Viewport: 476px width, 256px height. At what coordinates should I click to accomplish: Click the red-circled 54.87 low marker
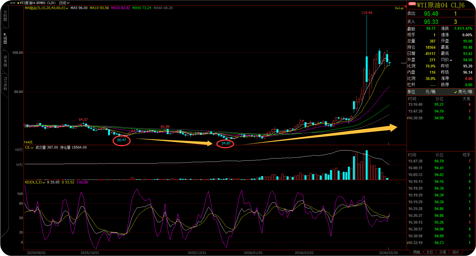coord(225,143)
